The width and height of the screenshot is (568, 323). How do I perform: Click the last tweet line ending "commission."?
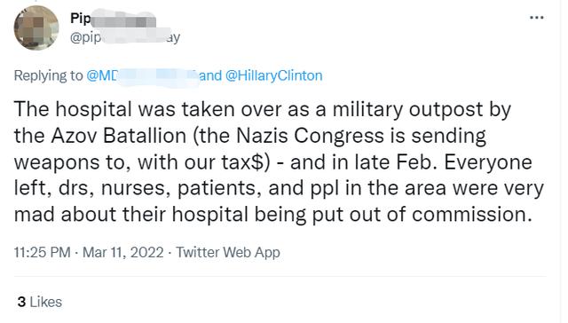[x=273, y=215]
